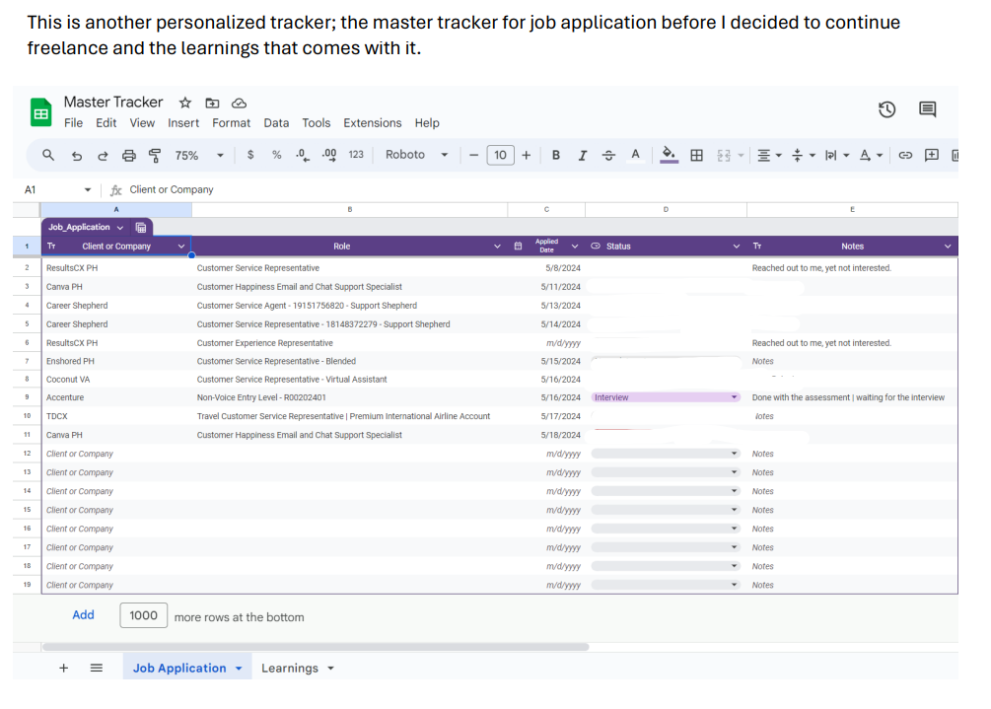Click the 1000 rows input field
This screenshot has height=709, width=991.
(x=143, y=615)
